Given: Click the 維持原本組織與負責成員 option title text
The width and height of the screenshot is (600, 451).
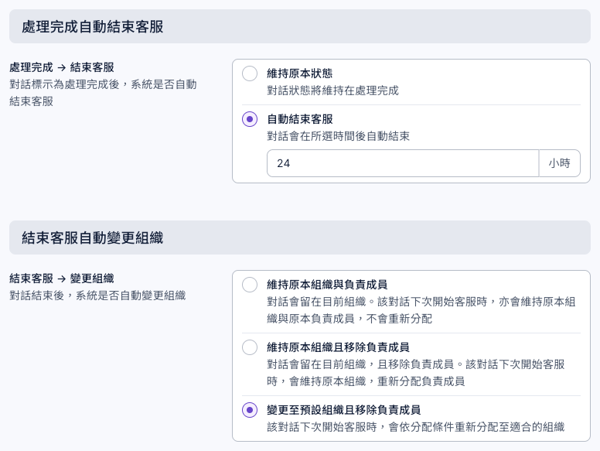Looking at the screenshot, I should click(x=327, y=285).
